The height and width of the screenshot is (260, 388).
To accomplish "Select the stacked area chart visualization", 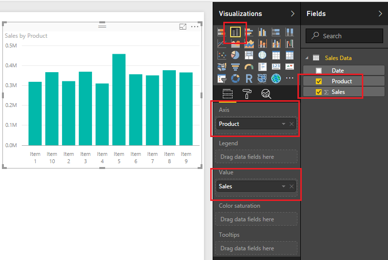I will click(249, 44).
